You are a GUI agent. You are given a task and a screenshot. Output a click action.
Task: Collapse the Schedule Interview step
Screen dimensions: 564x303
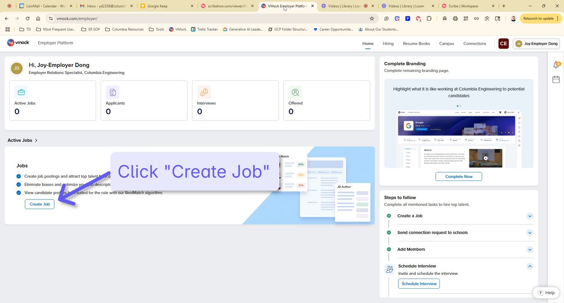click(x=530, y=266)
